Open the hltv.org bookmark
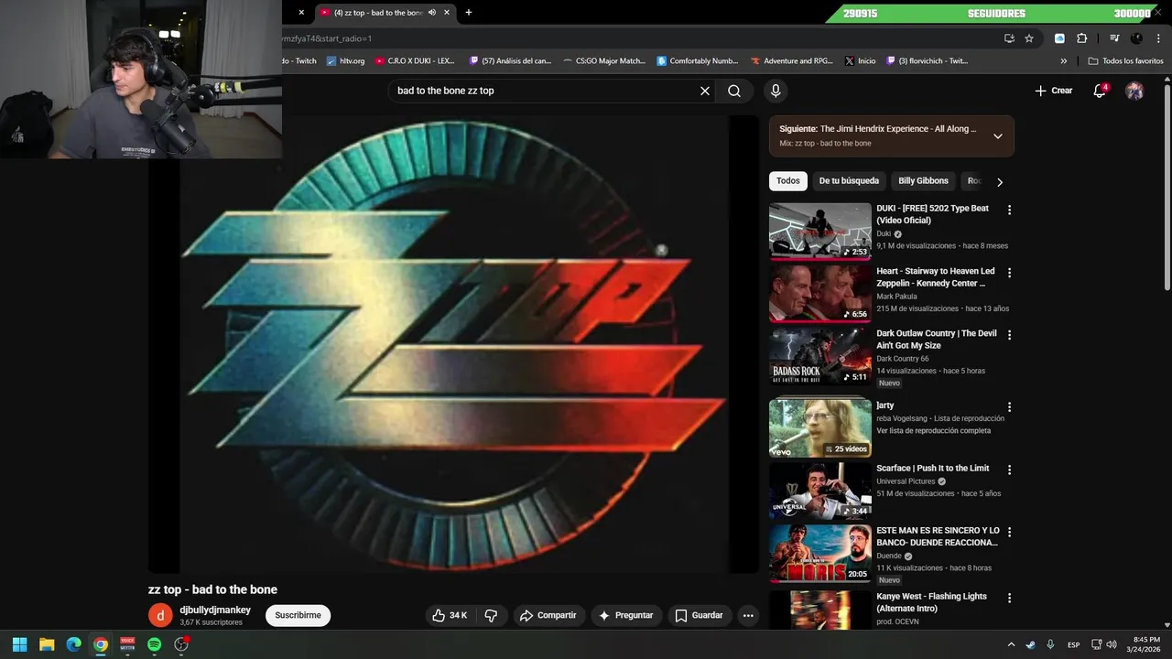 (x=345, y=61)
